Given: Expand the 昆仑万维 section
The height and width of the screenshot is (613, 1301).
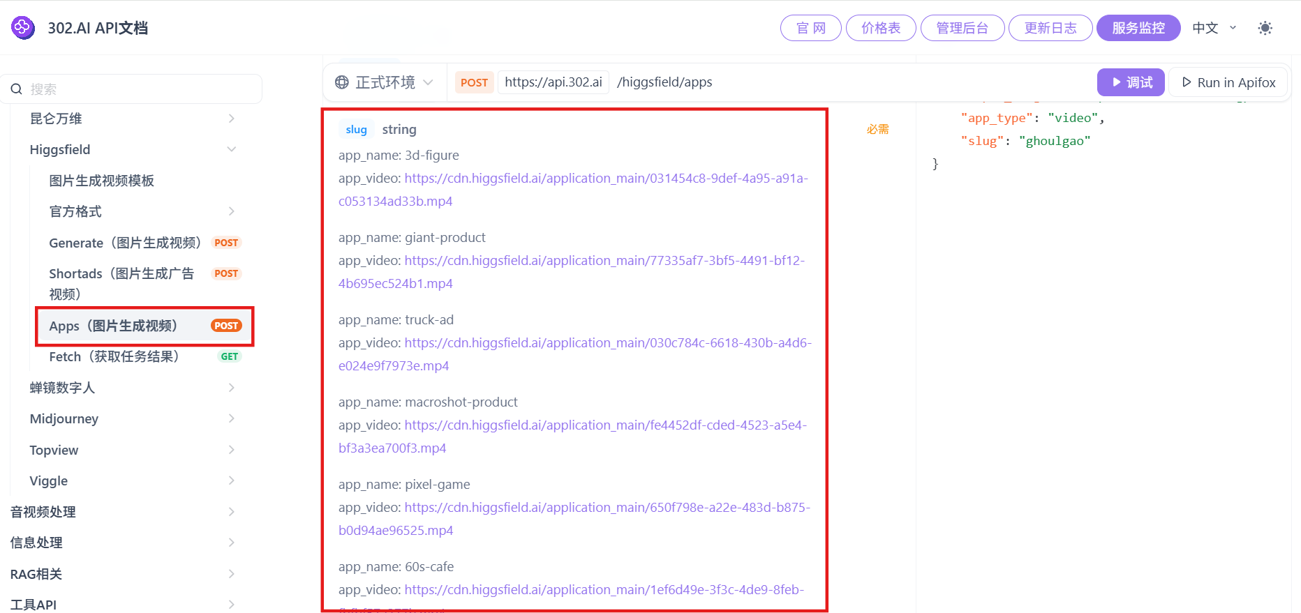Looking at the screenshot, I should pos(232,119).
